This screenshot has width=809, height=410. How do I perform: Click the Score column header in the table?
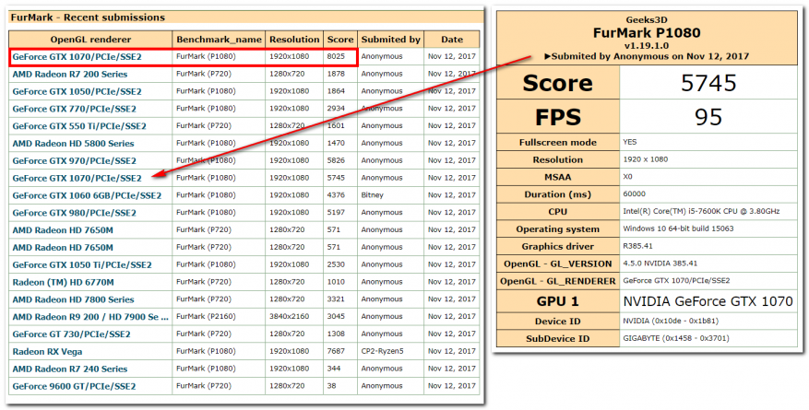[340, 40]
